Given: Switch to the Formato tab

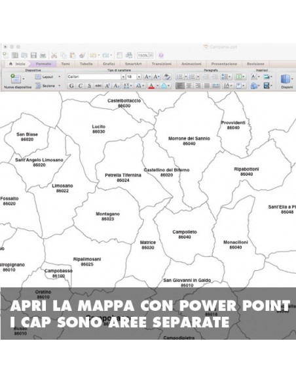Looking at the screenshot, I should click(44, 64).
